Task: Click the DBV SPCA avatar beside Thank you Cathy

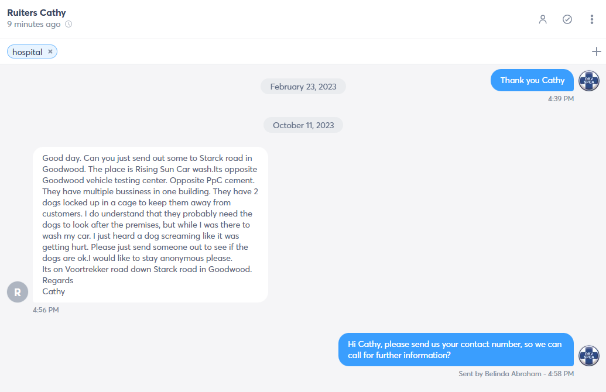Action: [x=588, y=81]
